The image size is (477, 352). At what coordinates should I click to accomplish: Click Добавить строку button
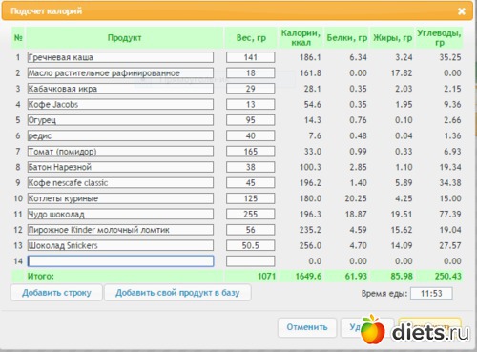click(56, 293)
